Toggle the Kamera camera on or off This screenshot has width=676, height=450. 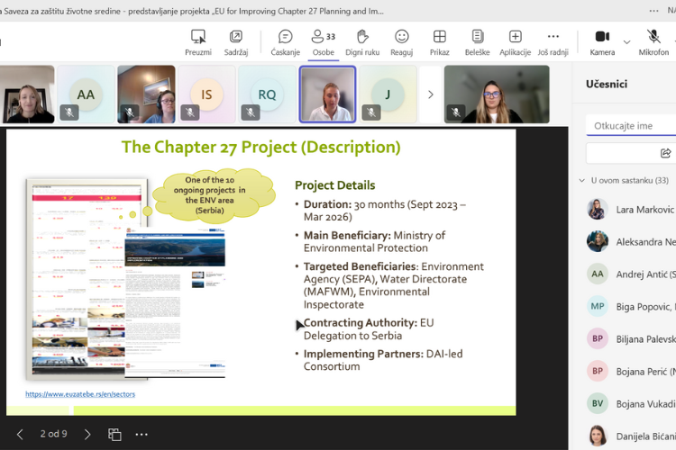[x=602, y=37]
